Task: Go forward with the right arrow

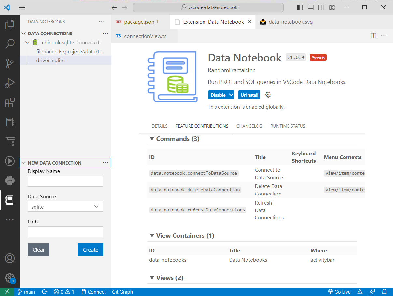Action: click(125, 7)
